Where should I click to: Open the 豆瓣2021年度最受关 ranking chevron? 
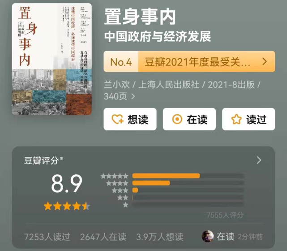[x=265, y=61]
